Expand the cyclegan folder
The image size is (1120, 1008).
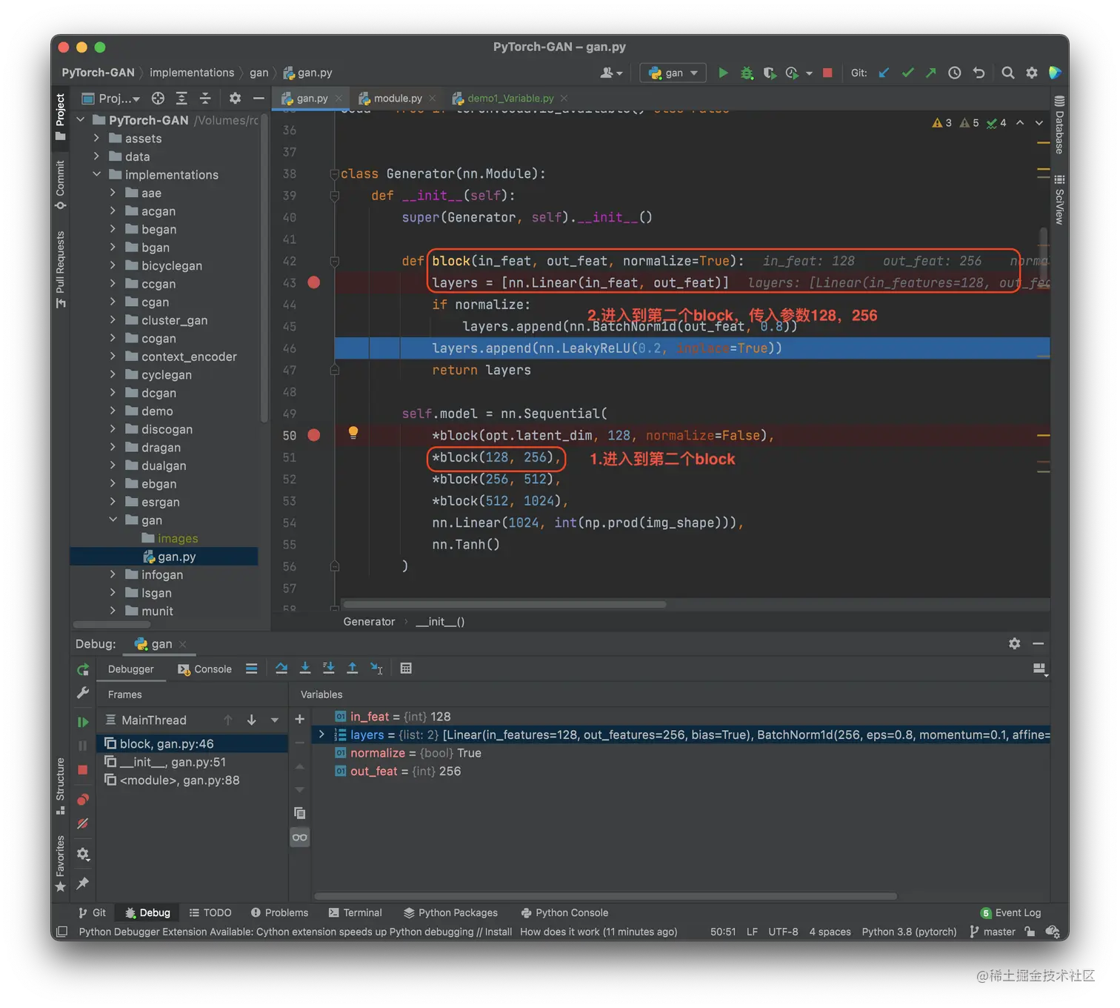(113, 374)
